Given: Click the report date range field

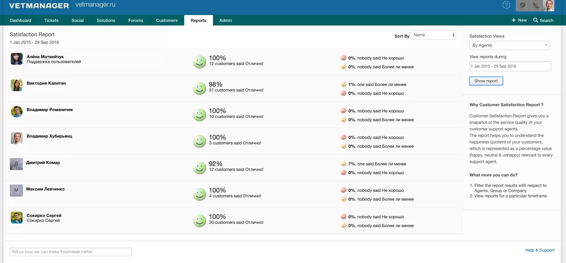Looking at the screenshot, I should click(x=510, y=66).
